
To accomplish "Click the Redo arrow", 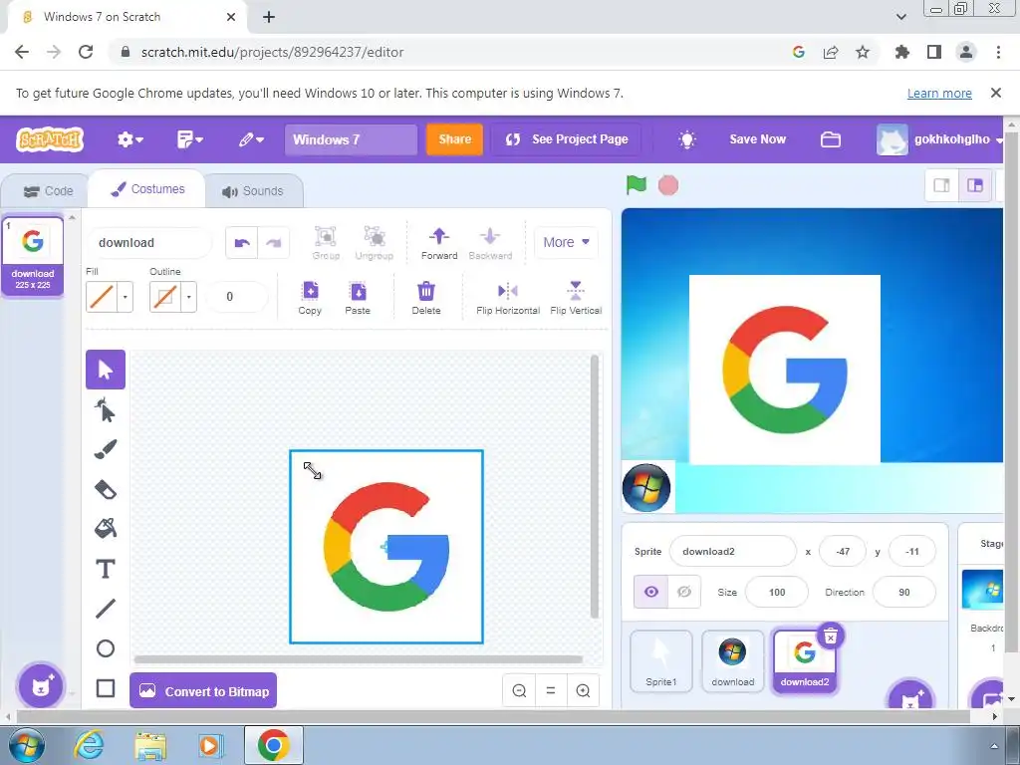I will pyautogui.click(x=273, y=243).
